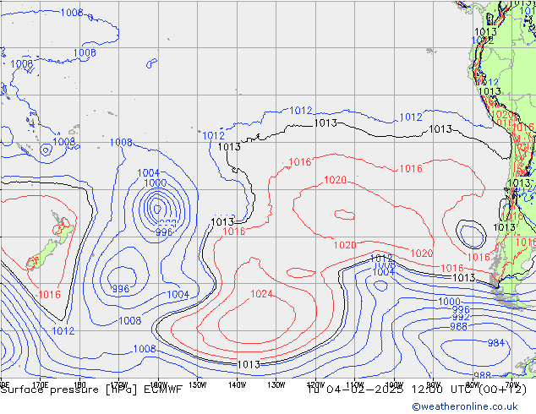Click the black 1013 label above 140W axis
536x414 pixels.
pos(249,364)
